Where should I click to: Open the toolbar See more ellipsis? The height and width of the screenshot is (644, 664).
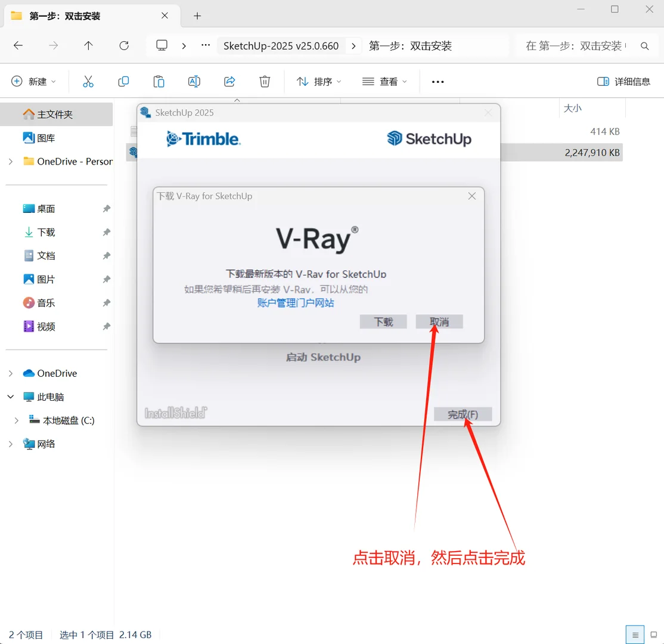tap(438, 82)
